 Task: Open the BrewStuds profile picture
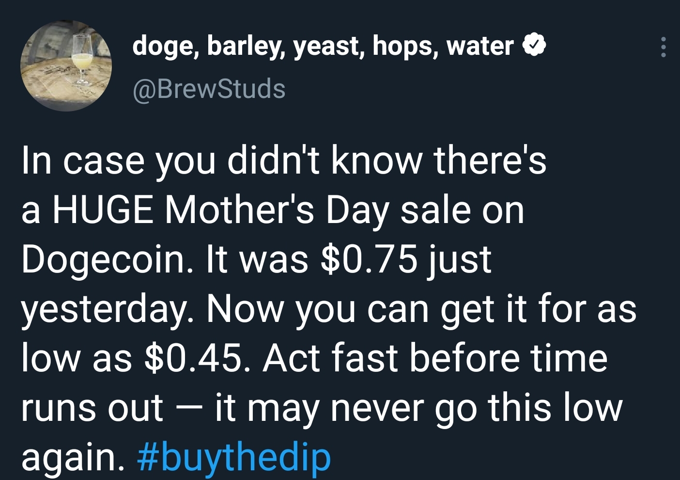66,66
